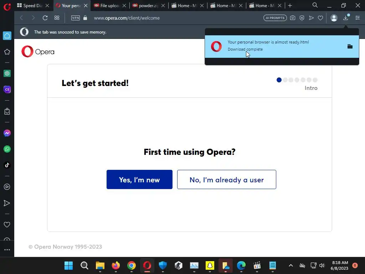365x274 pixels.
Task: Click the first intro progress dot
Action: [x=279, y=80]
